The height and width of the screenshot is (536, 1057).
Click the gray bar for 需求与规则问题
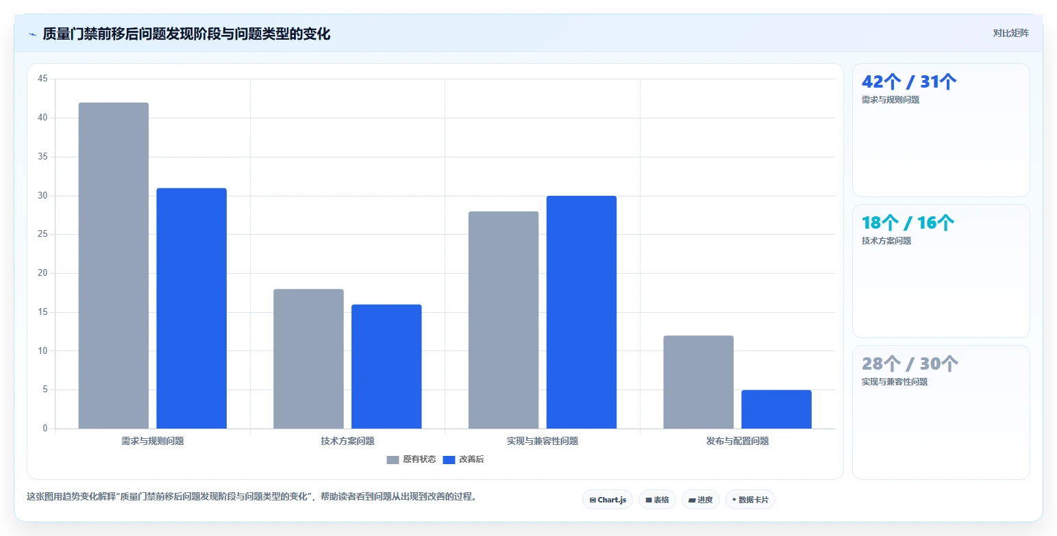[x=114, y=266]
